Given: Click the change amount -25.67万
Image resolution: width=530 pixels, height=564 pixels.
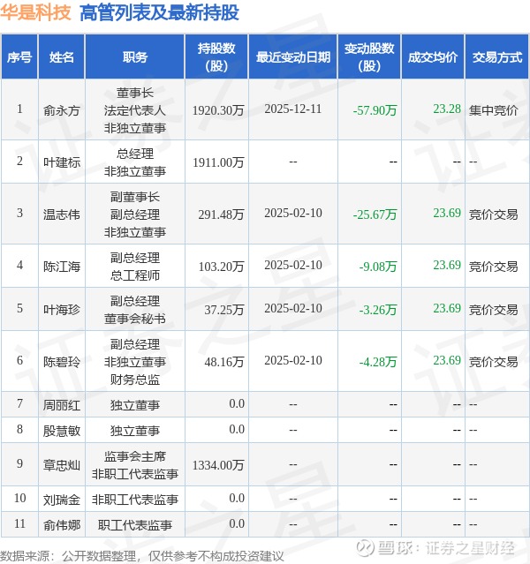Looking at the screenshot, I should pyautogui.click(x=375, y=214).
